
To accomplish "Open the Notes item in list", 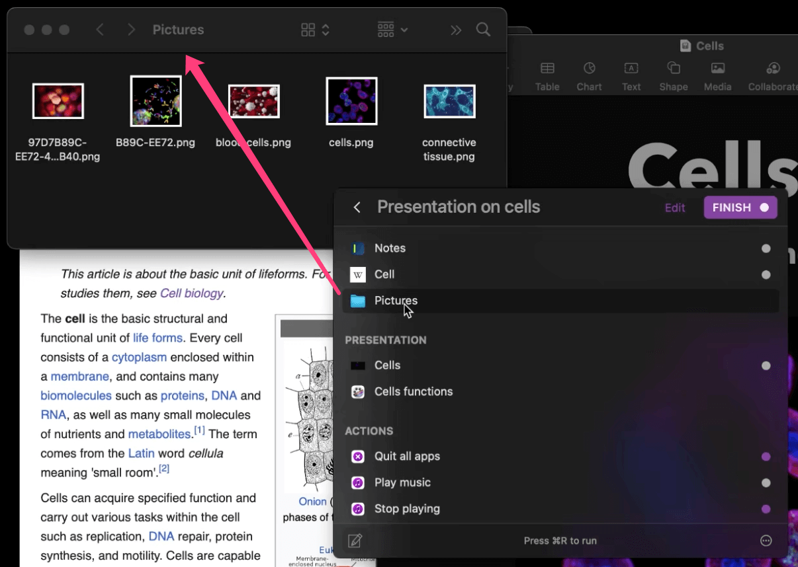I will click(560, 248).
